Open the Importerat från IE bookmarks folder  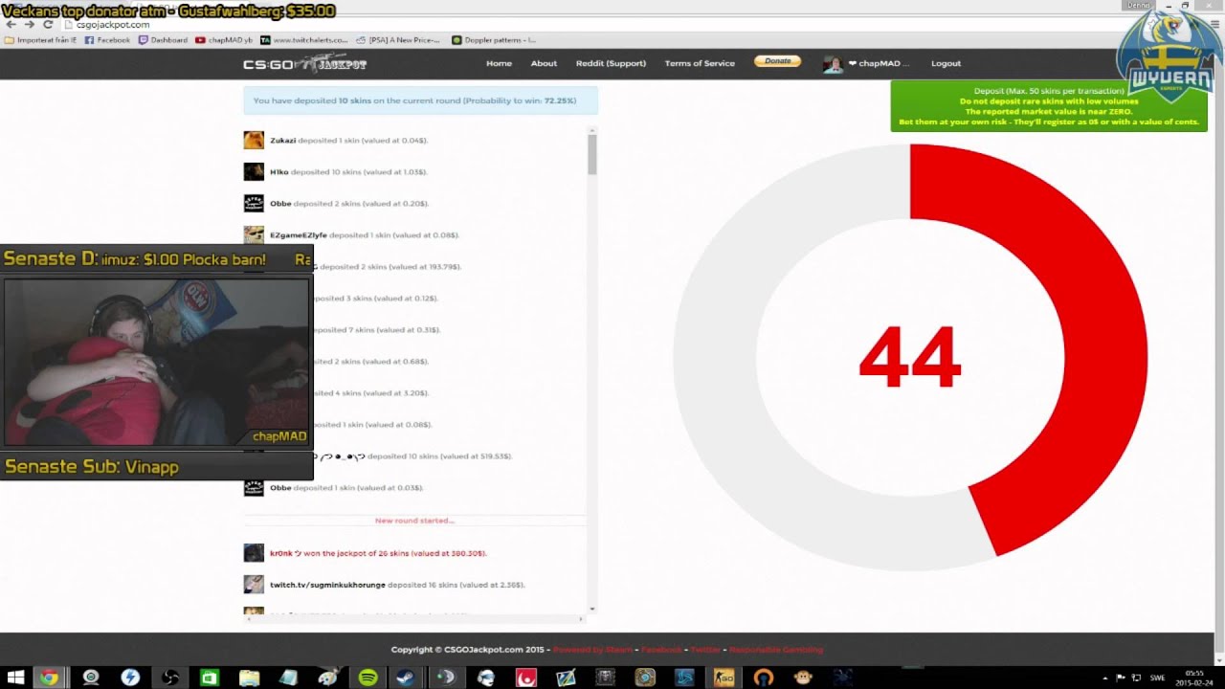point(40,40)
